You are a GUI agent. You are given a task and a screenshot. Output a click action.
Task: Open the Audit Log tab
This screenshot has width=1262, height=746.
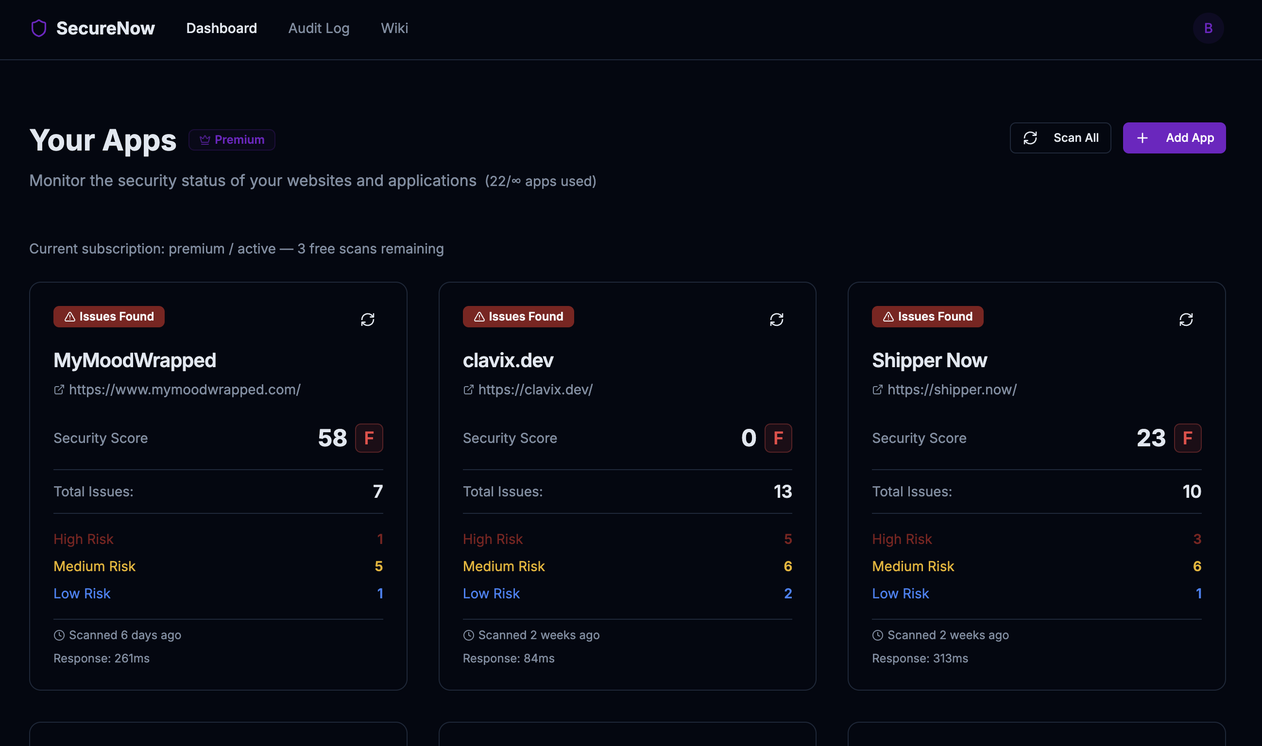pyautogui.click(x=318, y=28)
